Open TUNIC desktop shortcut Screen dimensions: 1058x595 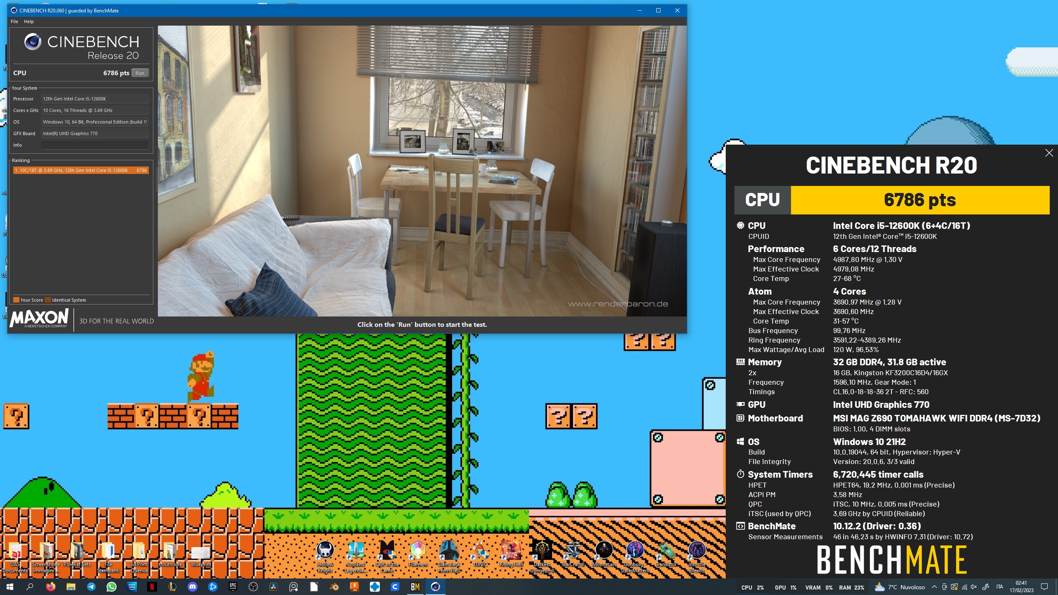[480, 555]
